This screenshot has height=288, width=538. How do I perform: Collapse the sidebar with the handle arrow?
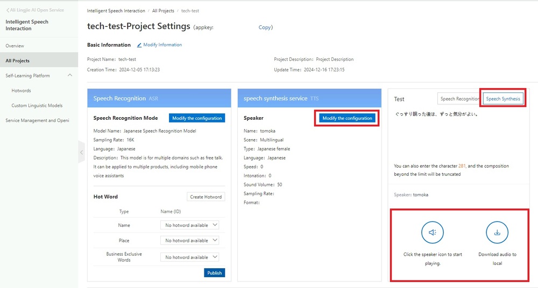click(81, 153)
